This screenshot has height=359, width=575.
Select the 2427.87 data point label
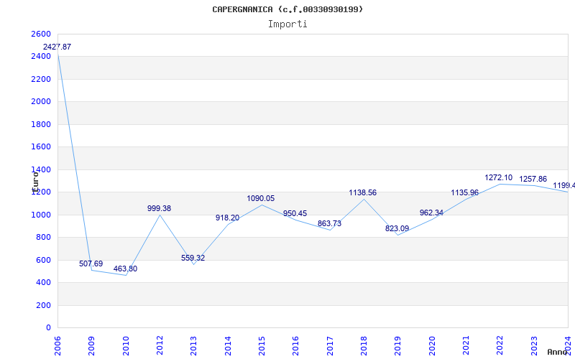click(x=57, y=47)
